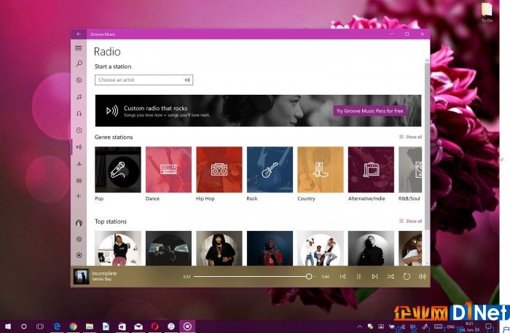Viewport: 510px width, 333px height.
Task: Open the hamburger navigation menu
Action: pos(79,48)
